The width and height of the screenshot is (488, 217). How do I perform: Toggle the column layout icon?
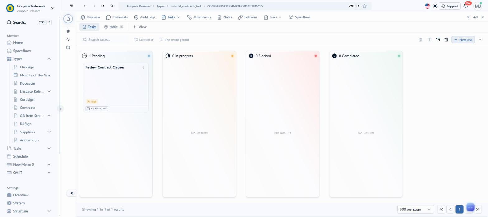click(x=429, y=39)
